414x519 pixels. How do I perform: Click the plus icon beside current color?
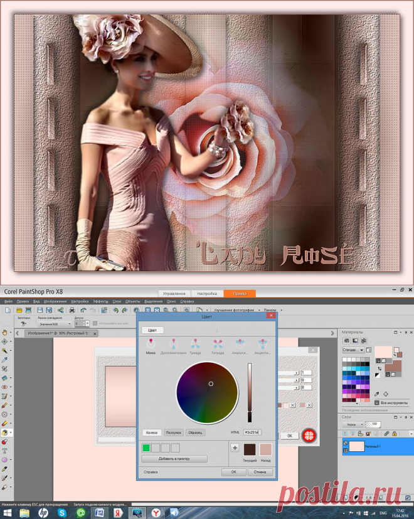pos(235,447)
